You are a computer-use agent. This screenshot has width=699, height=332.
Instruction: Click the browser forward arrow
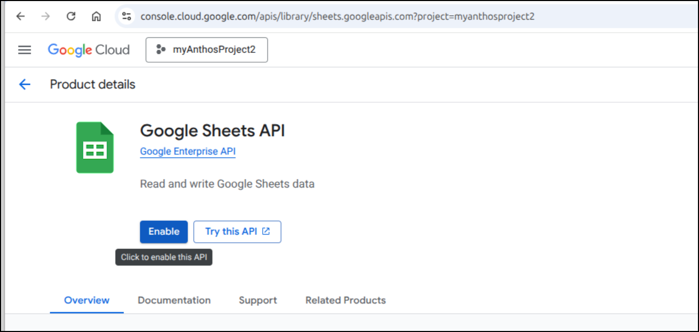[46, 16]
